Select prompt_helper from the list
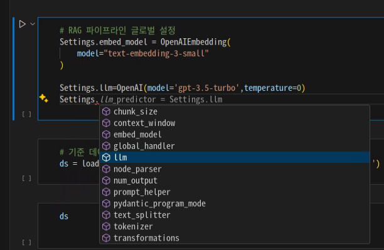Image resolution: width=384 pixels, height=250 pixels. (x=235, y=192)
